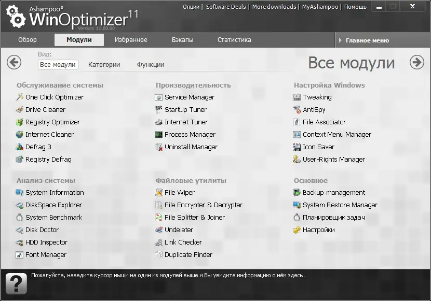Switch to the Обзор tab
Screen dimensions: 431x301
click(28, 40)
